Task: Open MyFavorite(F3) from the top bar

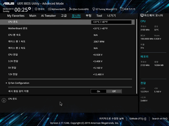Action: (57, 9)
